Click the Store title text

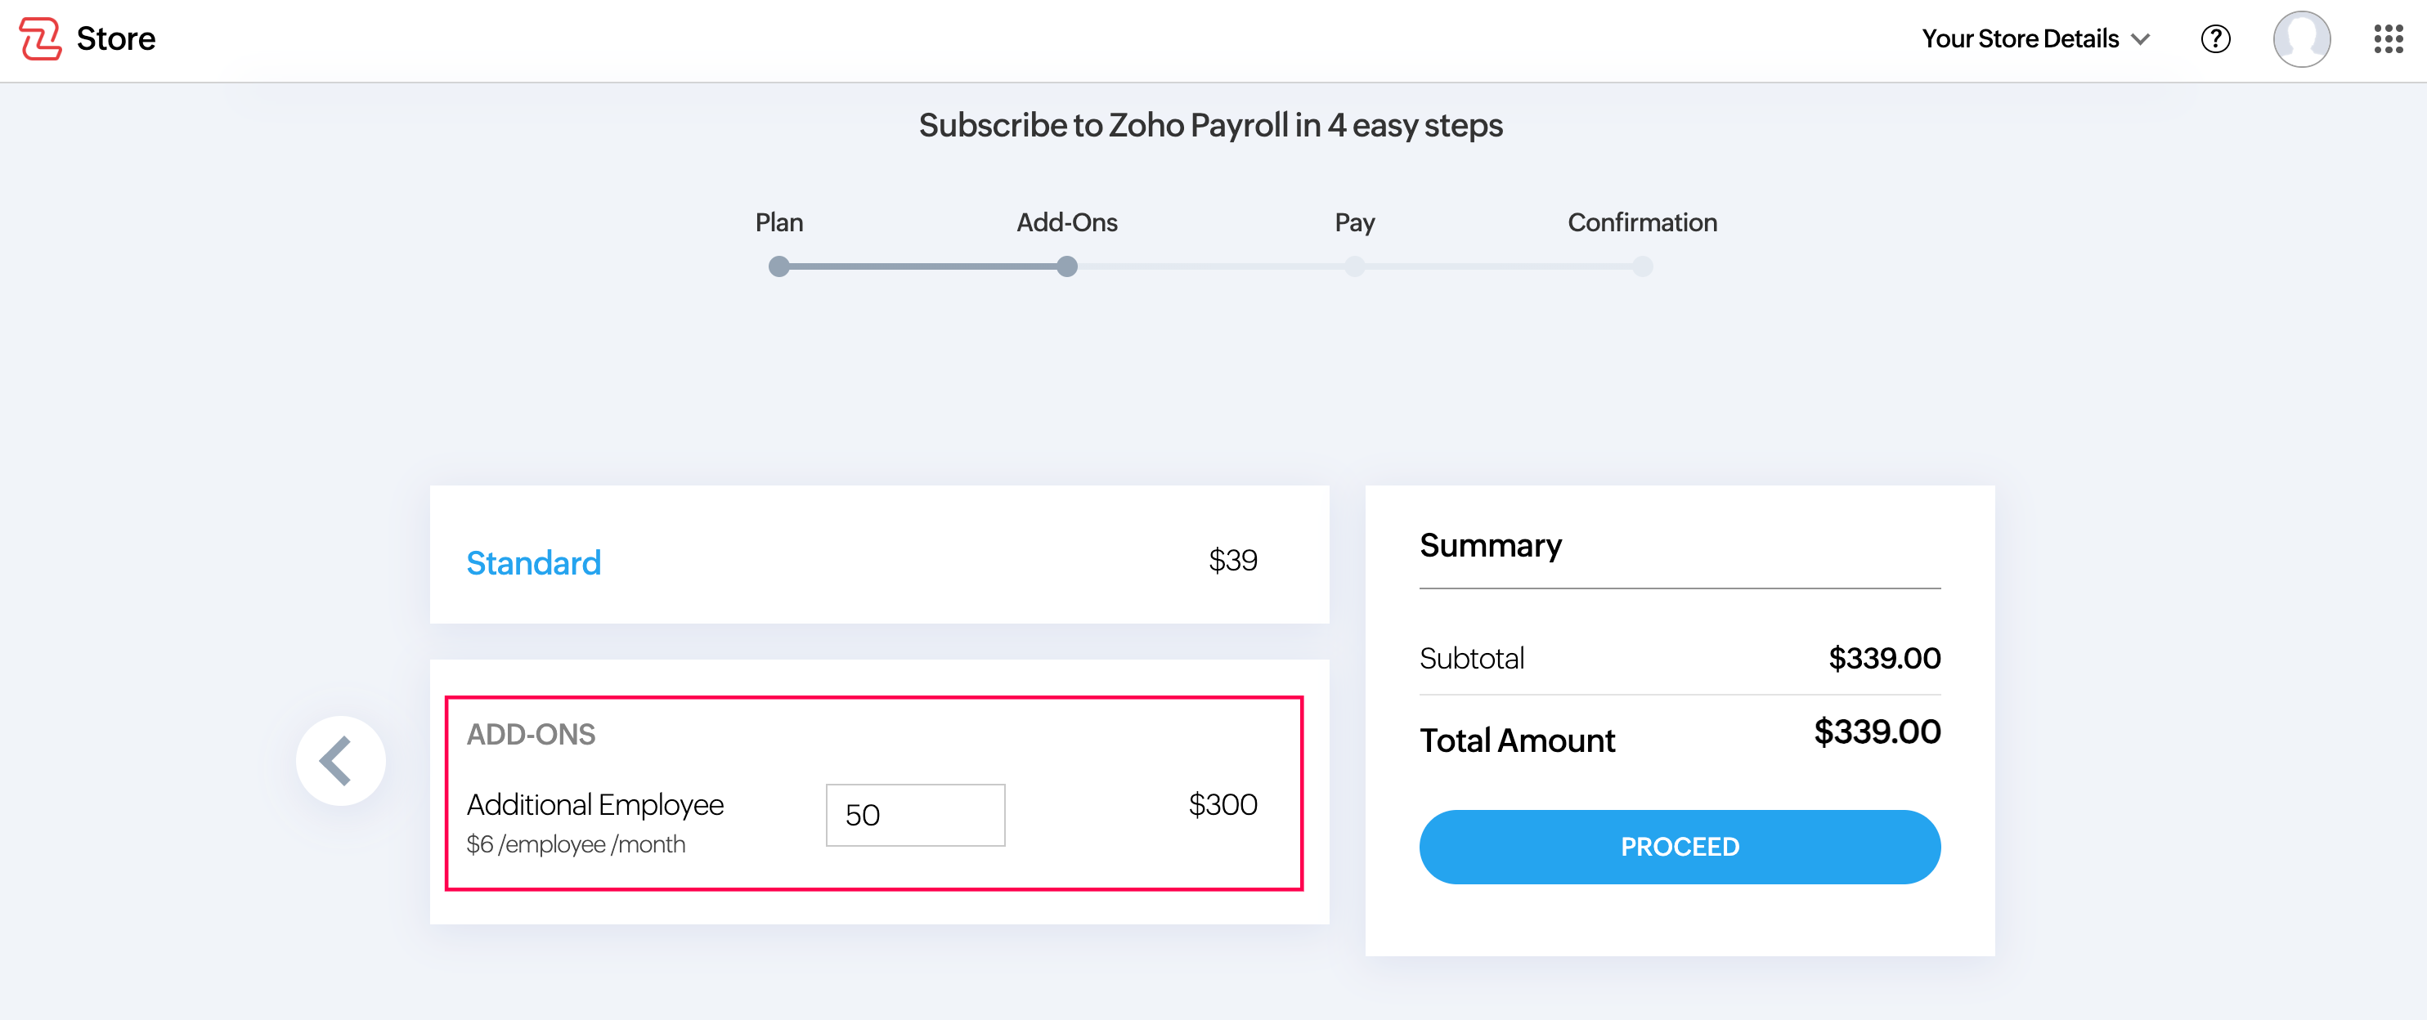coord(116,38)
